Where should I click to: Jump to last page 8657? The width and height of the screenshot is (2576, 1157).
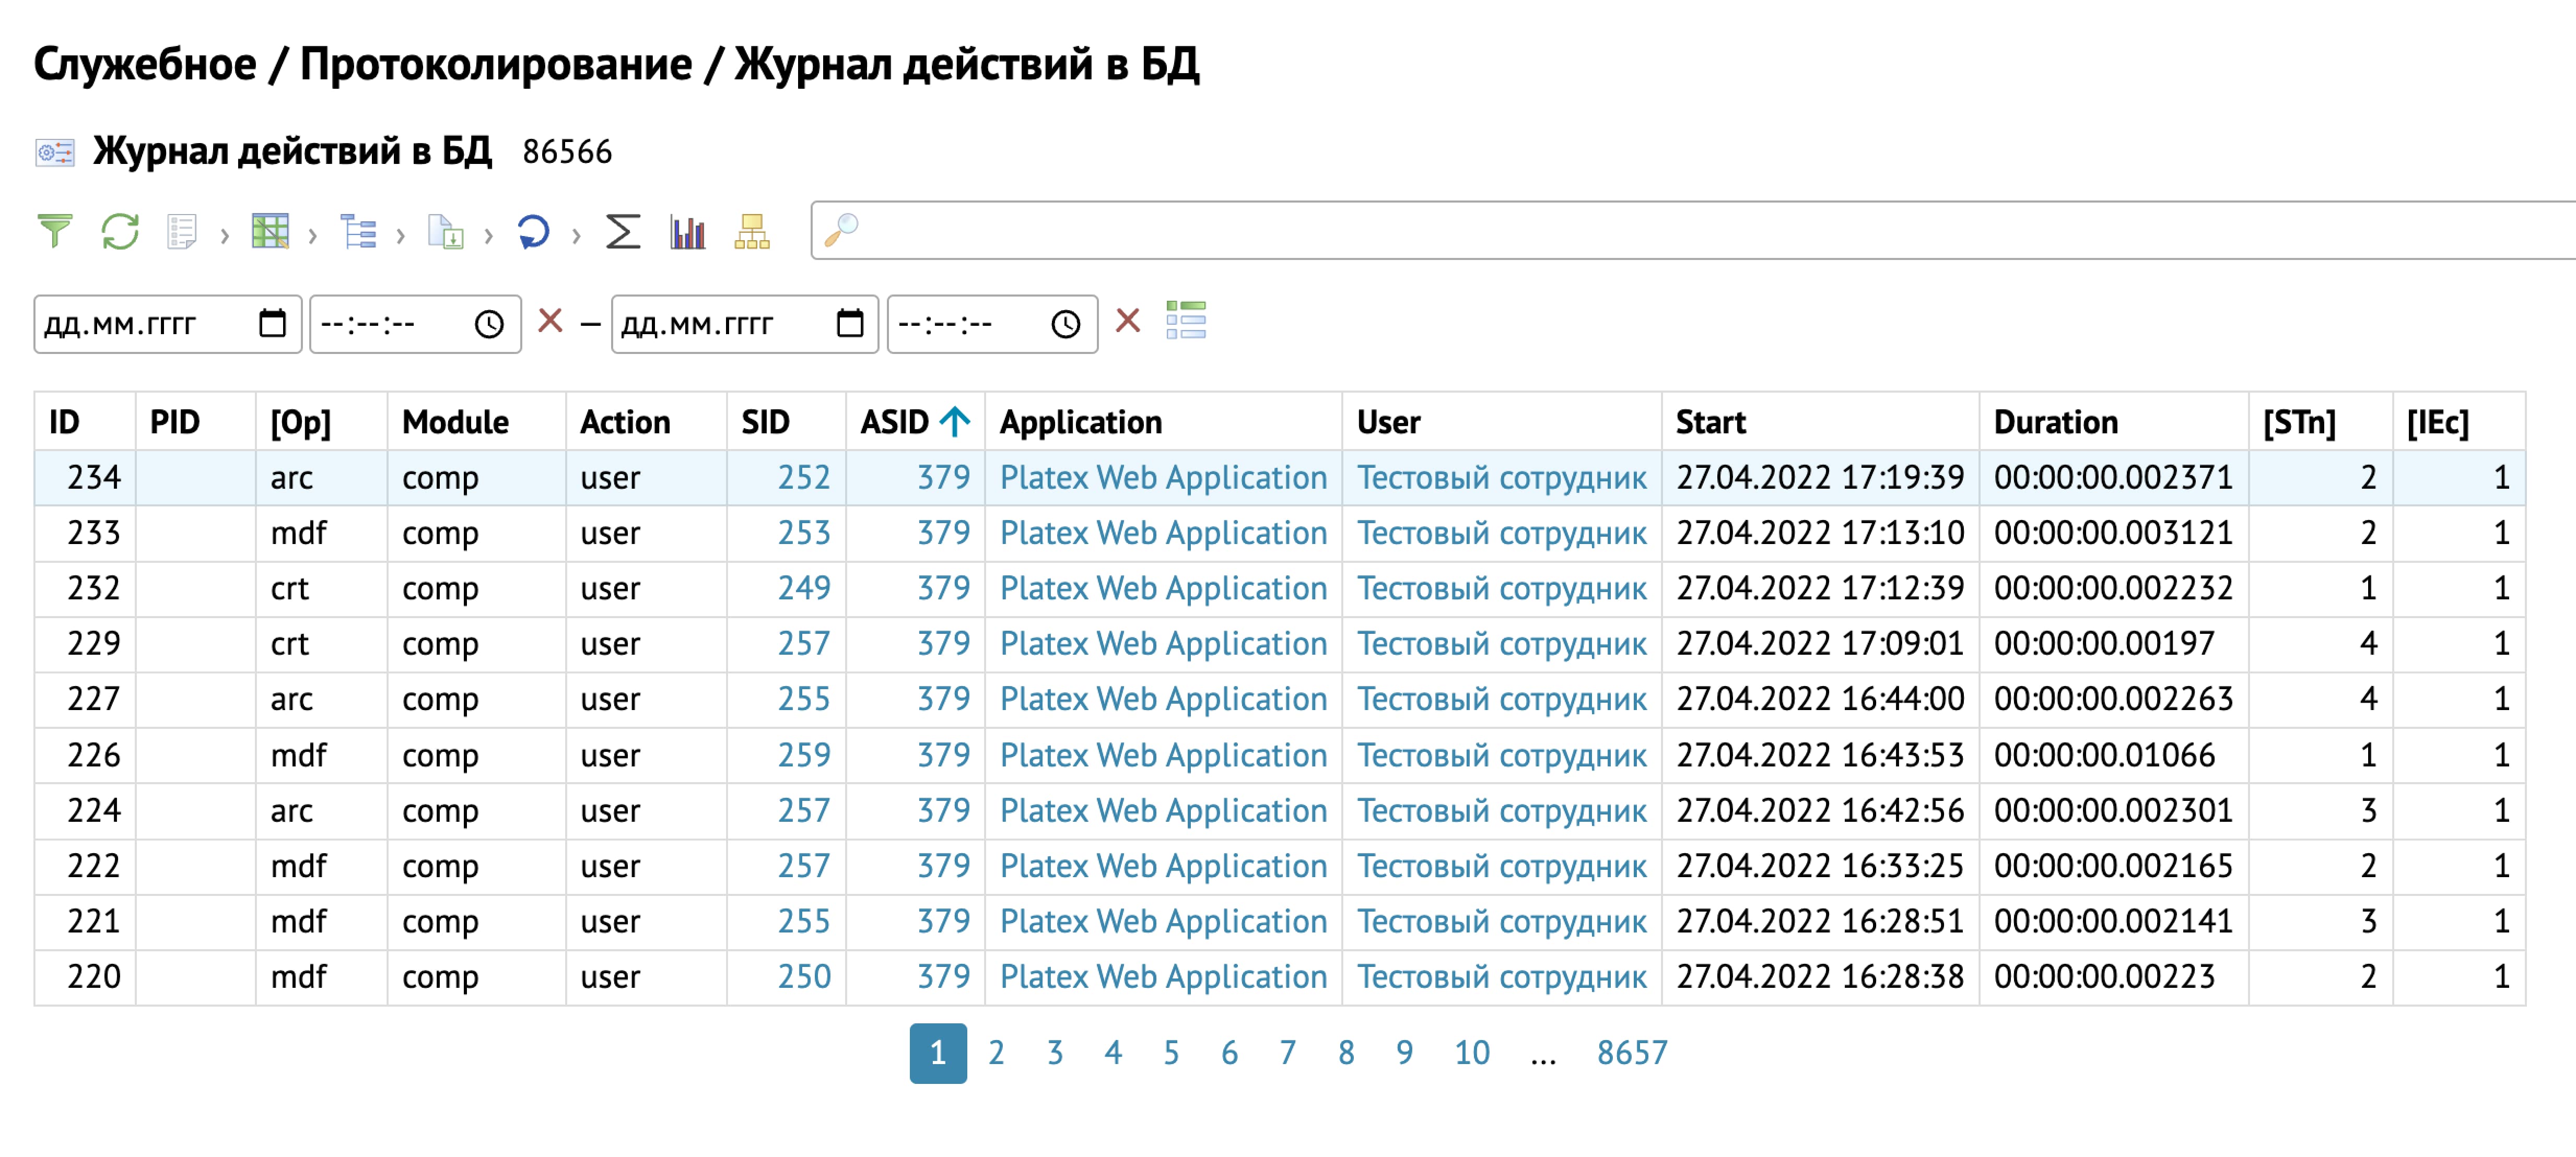click(x=1632, y=1052)
